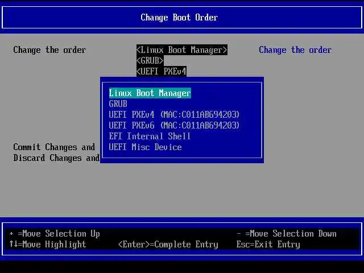Choose UEFI PXEv4 (MAC:C011AB694203) entry
The width and height of the screenshot is (364, 273).
click(x=174, y=114)
